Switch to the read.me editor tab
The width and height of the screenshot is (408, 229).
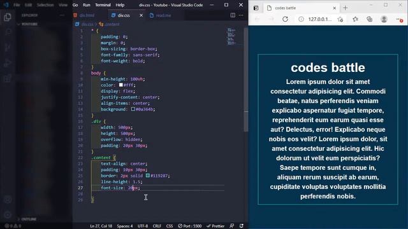pyautogui.click(x=163, y=15)
